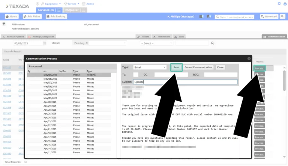
Task: Click the filter funnel icon
Action: (4, 24)
